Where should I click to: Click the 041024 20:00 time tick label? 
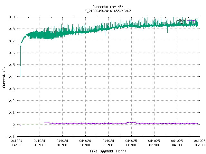(85, 143)
